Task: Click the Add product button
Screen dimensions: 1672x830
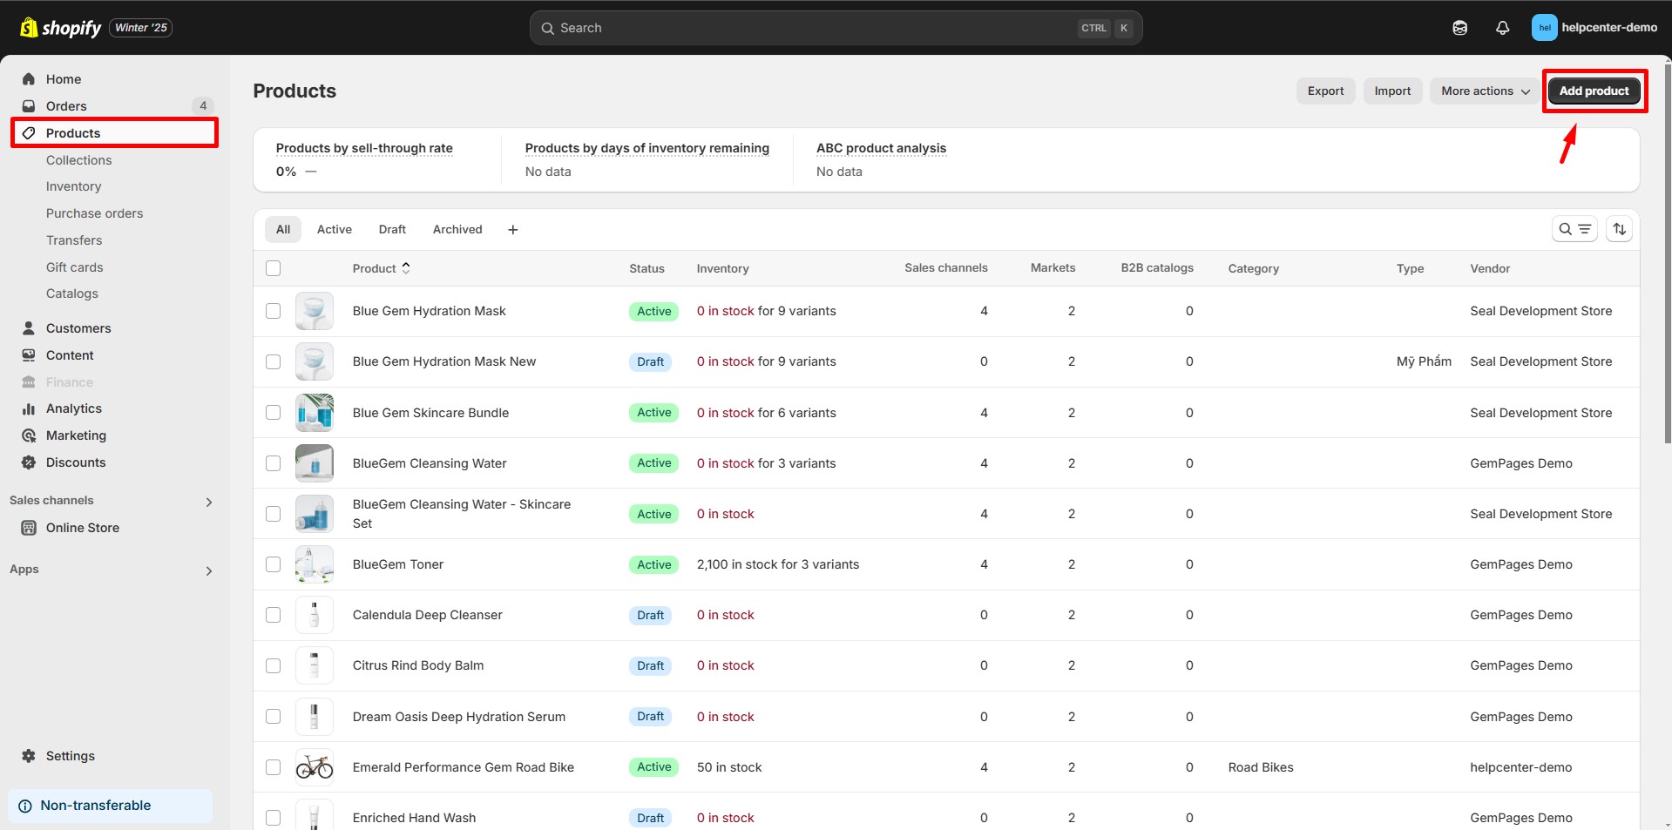Action: point(1594,91)
